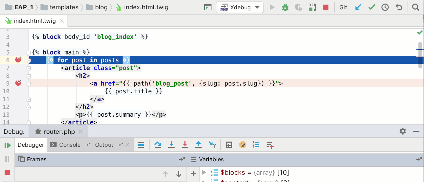
Task: Toggle breakpoint on line 6
Action: (18, 60)
